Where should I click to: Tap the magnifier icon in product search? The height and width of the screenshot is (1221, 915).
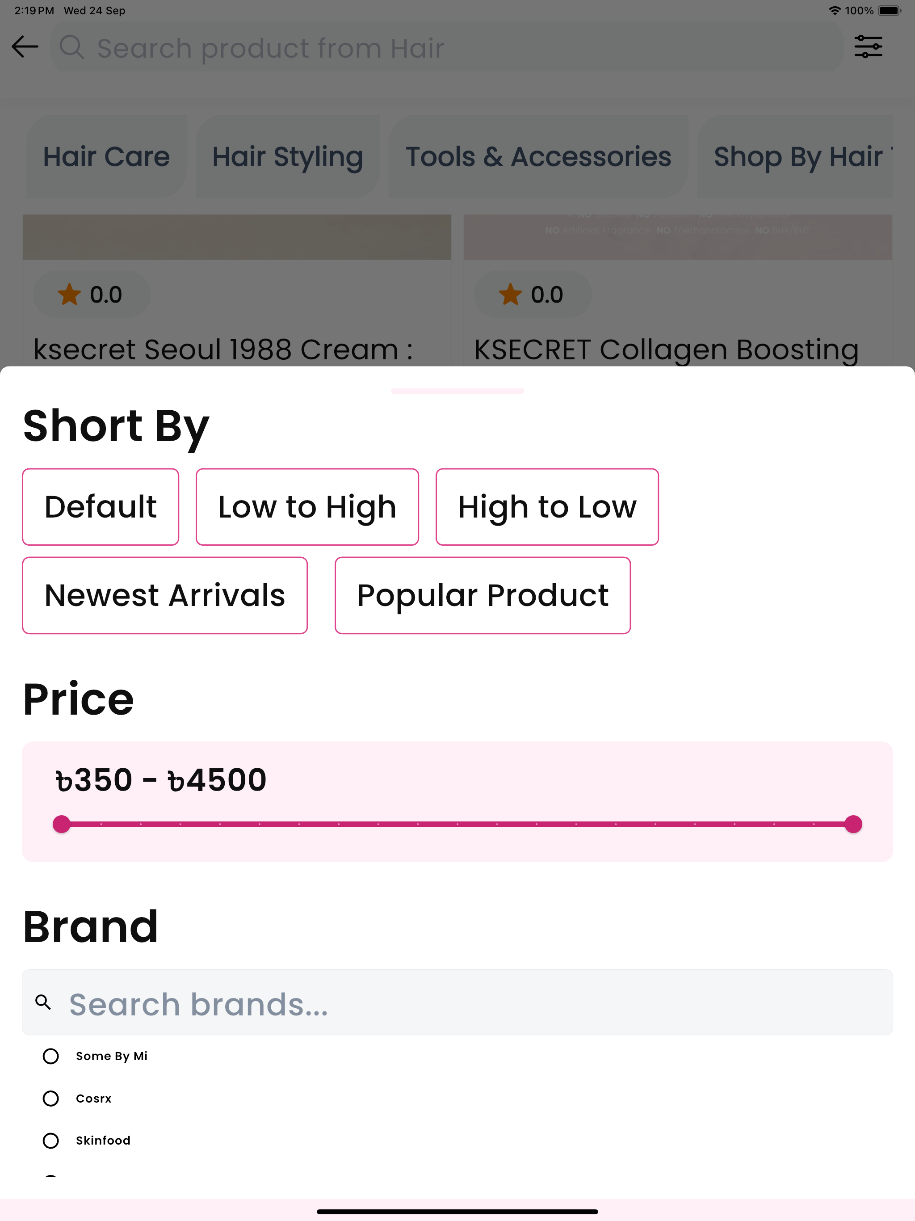point(72,47)
